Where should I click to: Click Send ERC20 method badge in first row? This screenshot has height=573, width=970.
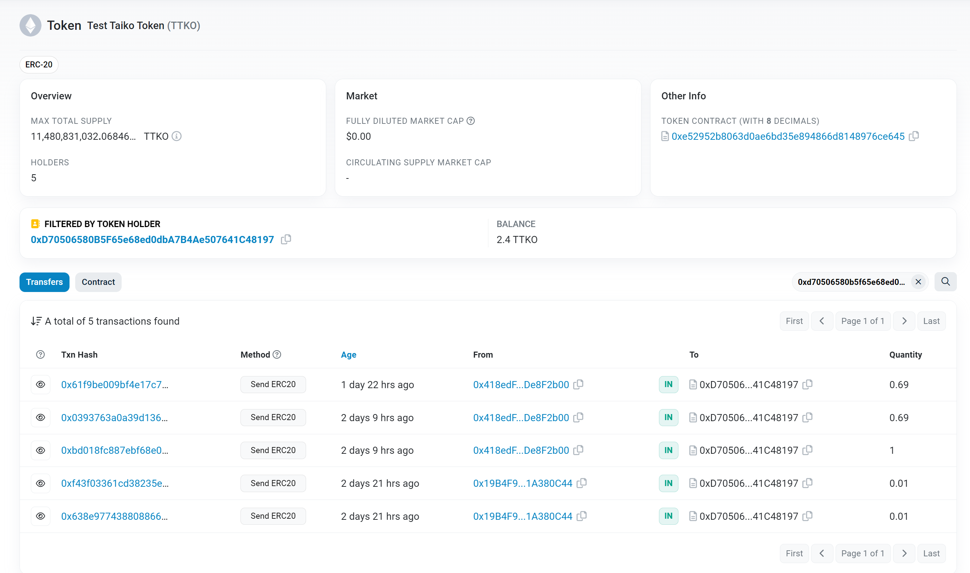coord(273,385)
